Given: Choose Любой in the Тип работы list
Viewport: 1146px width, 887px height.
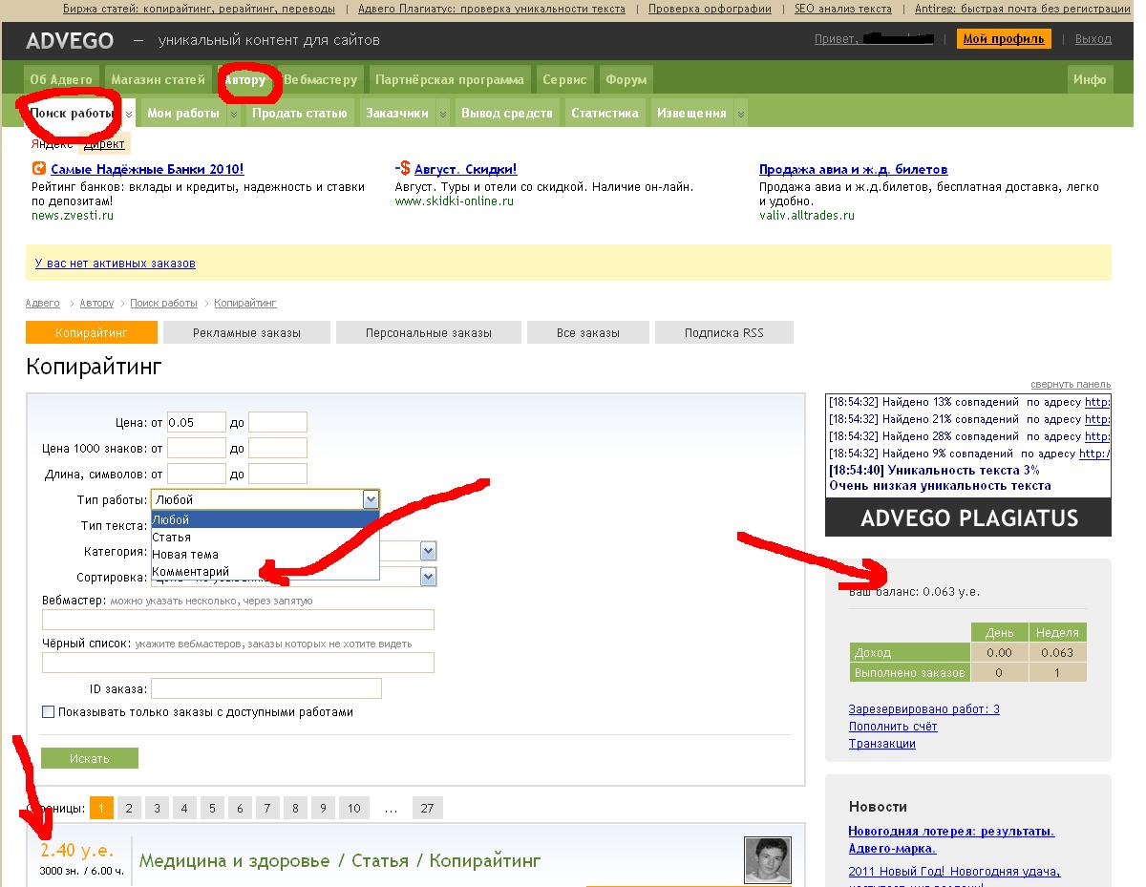Looking at the screenshot, I should [x=265, y=520].
